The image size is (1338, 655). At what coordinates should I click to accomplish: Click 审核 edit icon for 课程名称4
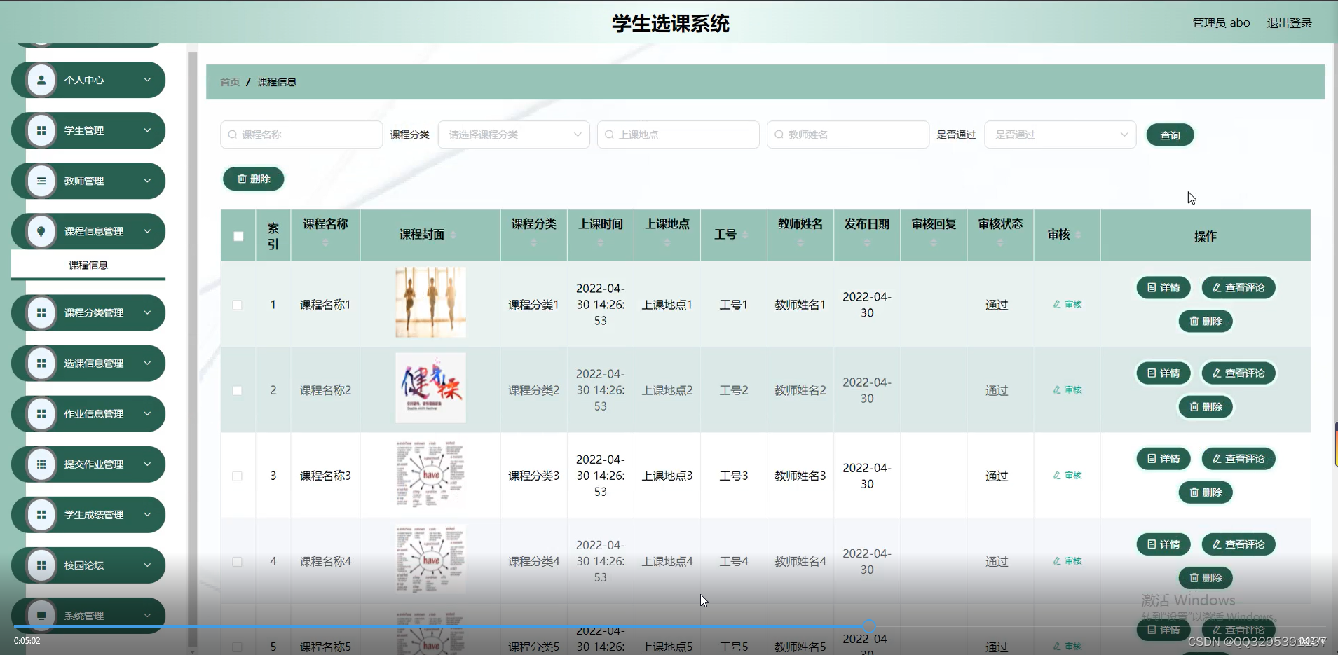1057,560
